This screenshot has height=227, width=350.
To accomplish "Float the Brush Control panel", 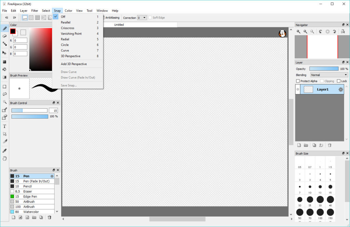I will click(x=54, y=103).
